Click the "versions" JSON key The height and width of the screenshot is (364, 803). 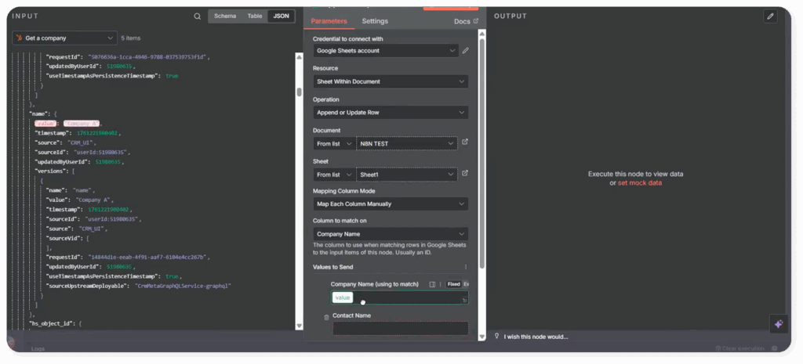[49, 171]
